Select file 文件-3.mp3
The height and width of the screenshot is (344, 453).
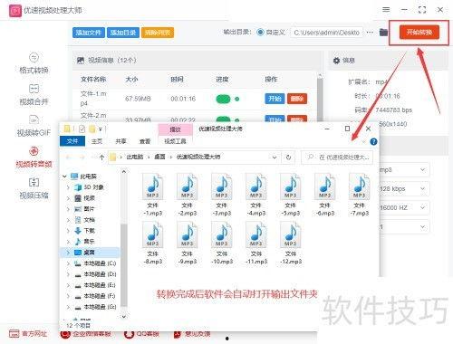tap(222, 195)
